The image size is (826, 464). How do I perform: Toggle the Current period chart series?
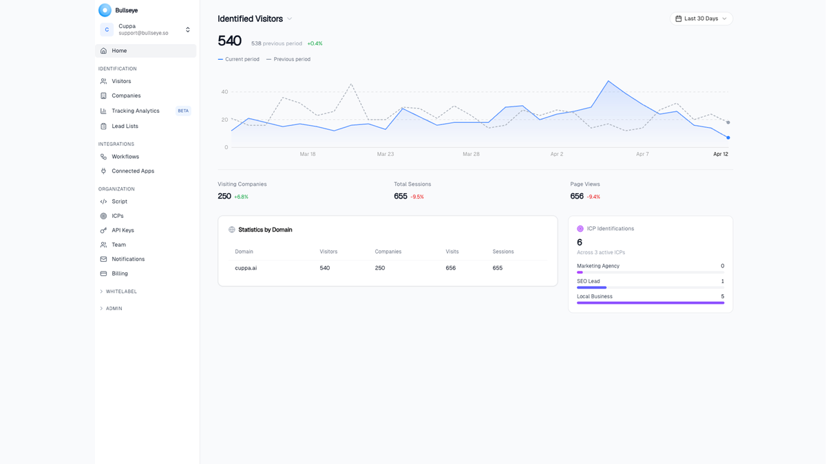238,59
